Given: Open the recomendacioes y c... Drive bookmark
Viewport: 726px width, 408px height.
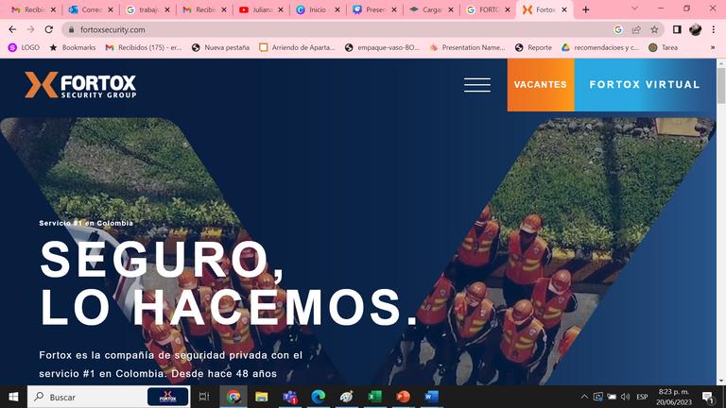Looking at the screenshot, I should [x=599, y=47].
